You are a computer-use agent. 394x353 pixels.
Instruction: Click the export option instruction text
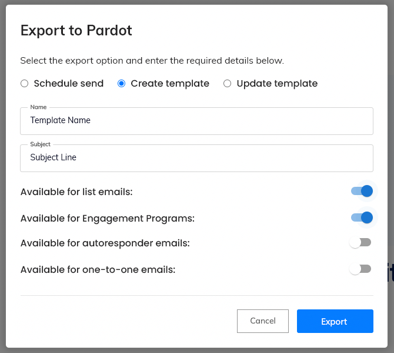pos(152,61)
